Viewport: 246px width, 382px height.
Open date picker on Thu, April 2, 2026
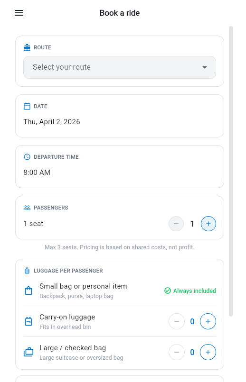52,122
